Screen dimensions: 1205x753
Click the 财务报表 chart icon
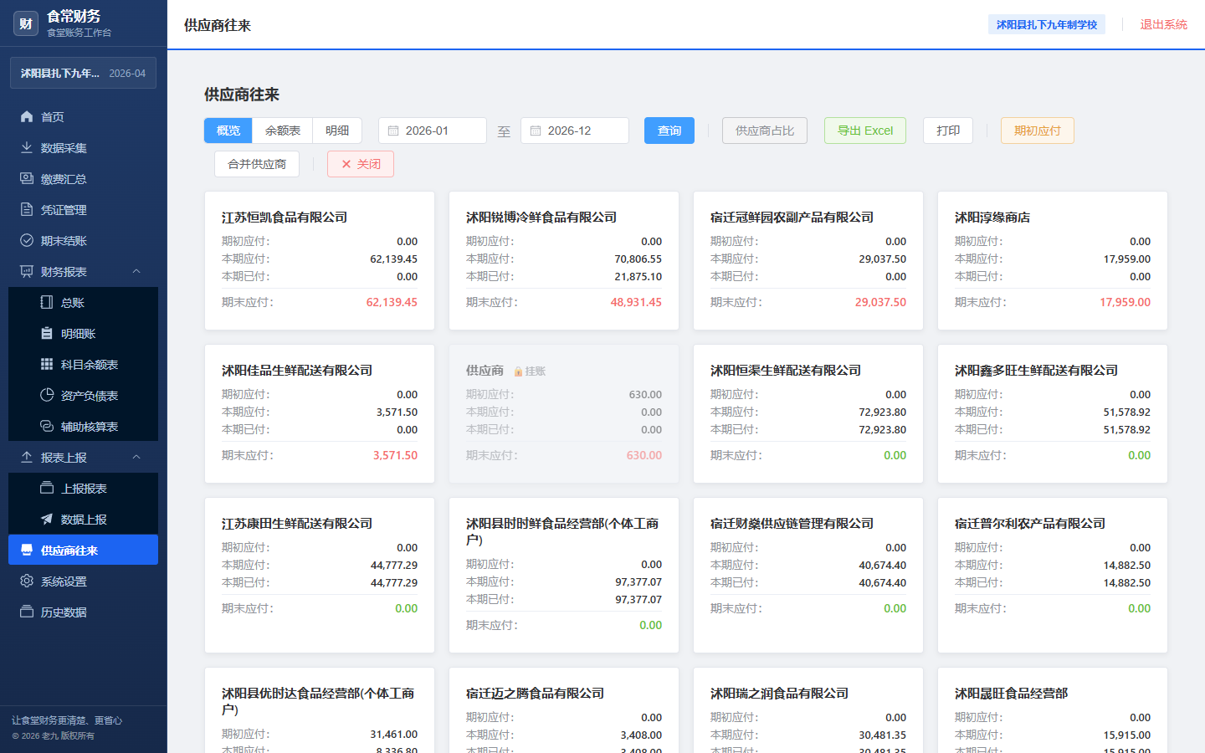[27, 272]
